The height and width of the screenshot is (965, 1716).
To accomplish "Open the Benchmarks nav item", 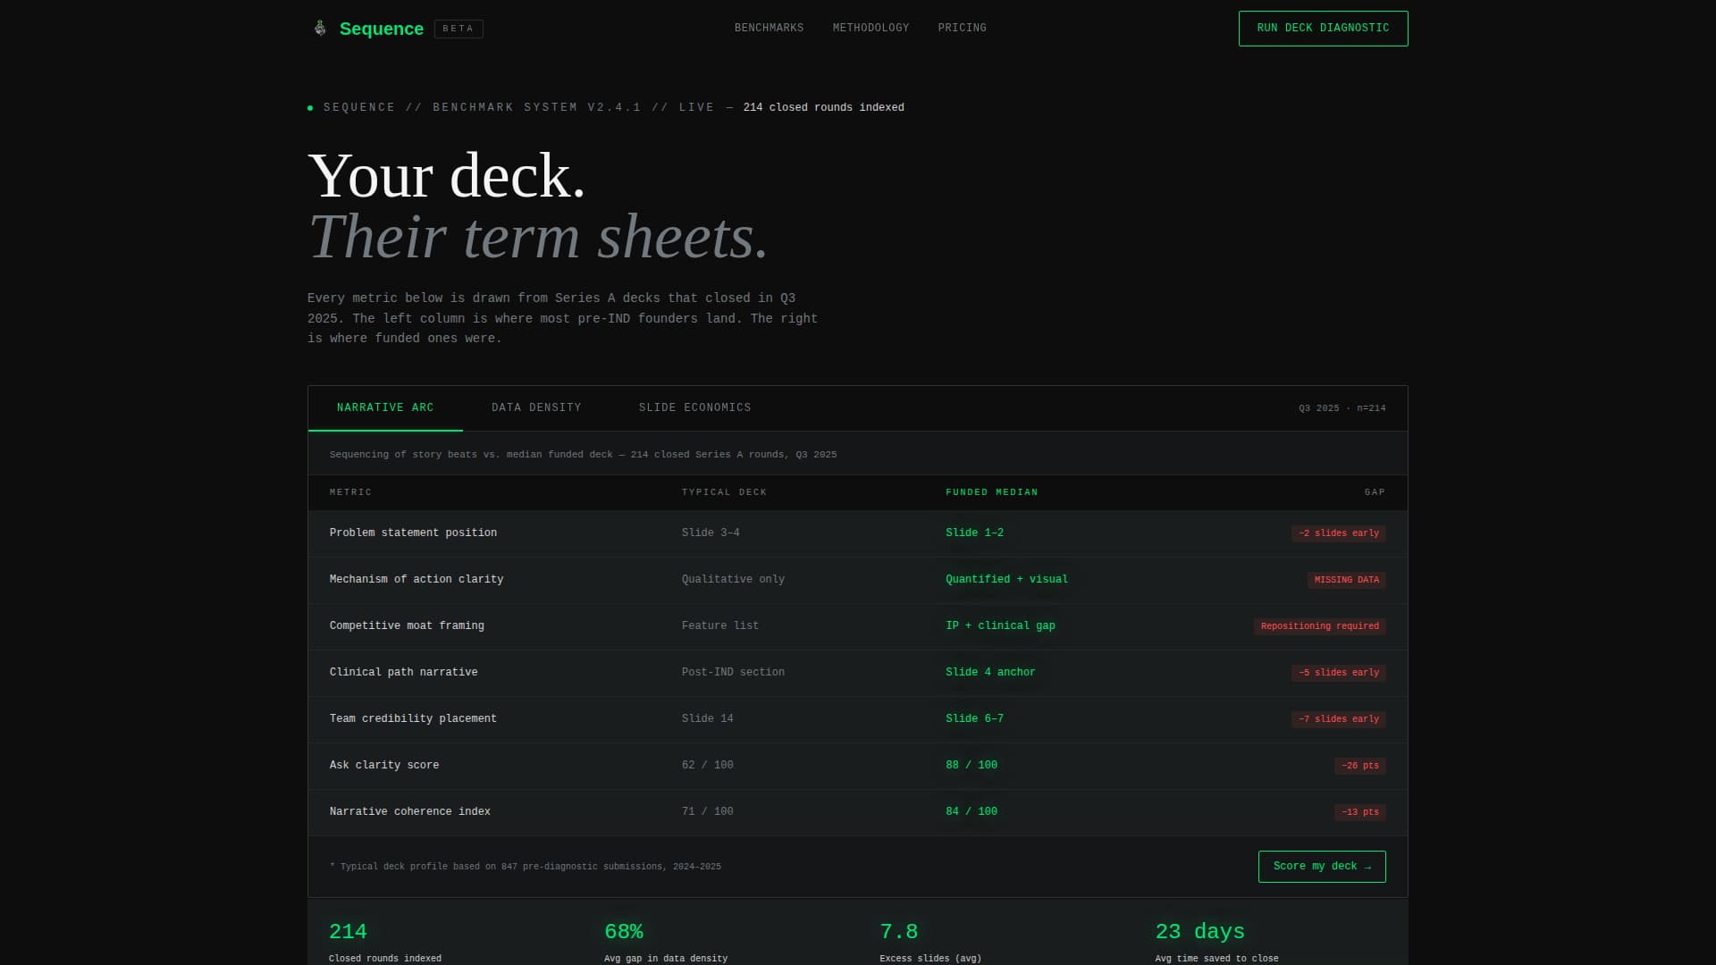I will (769, 29).
